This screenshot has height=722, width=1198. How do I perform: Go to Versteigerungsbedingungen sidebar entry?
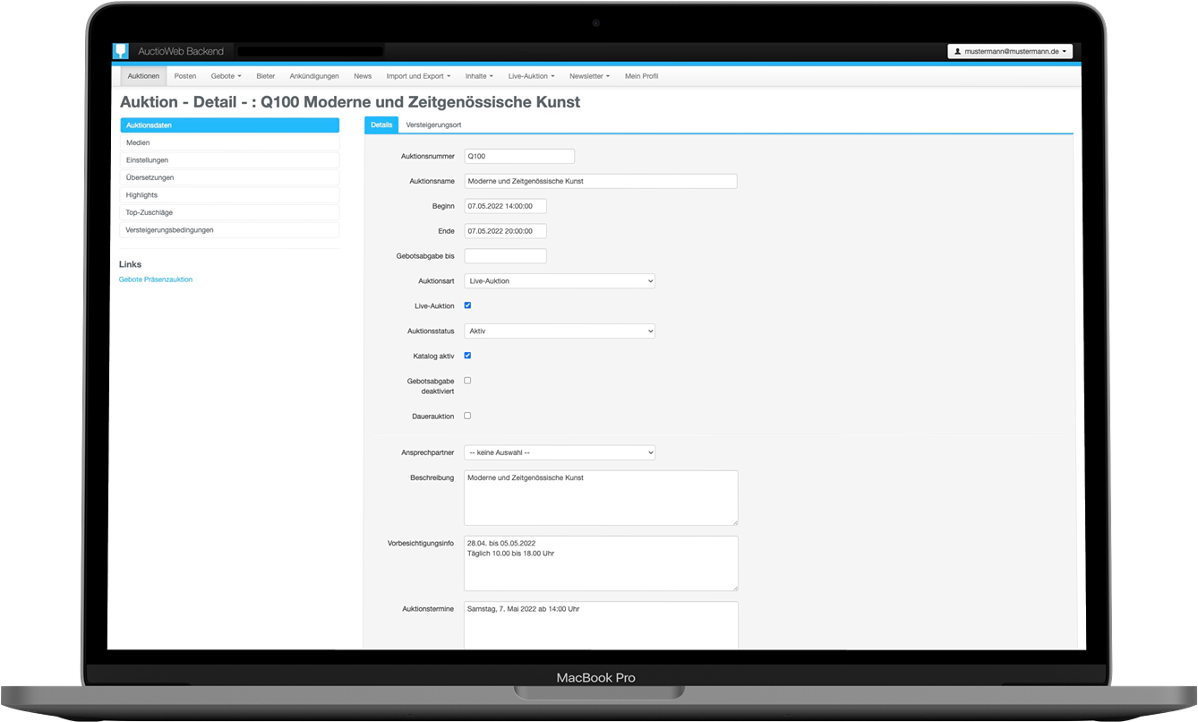229,230
